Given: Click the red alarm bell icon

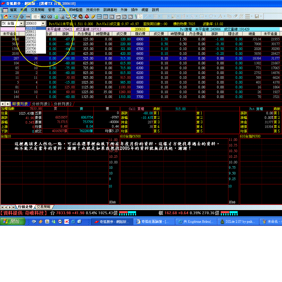Looking at the screenshot, I should [x=87, y=17].
